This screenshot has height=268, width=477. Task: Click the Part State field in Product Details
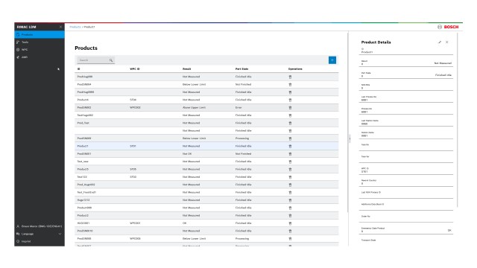[405, 74]
